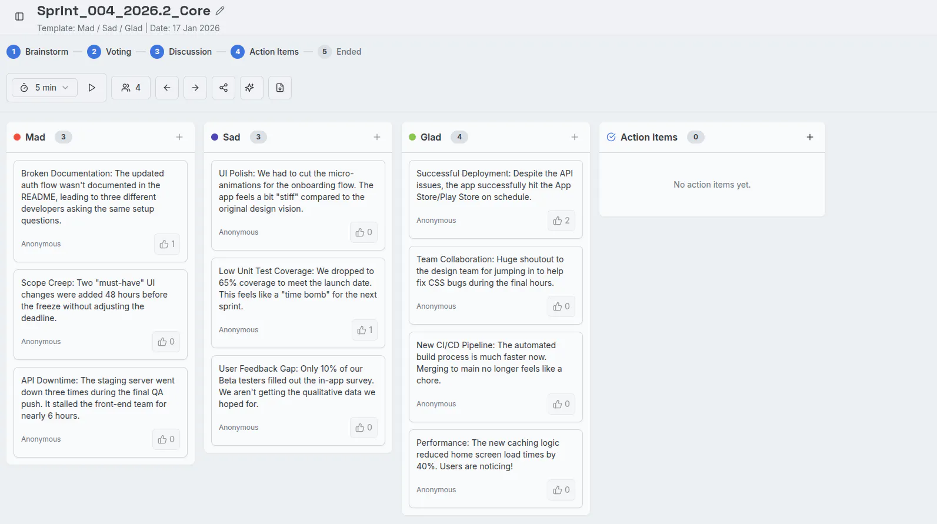Switch to Voting stage
937x524 pixels.
pos(109,52)
